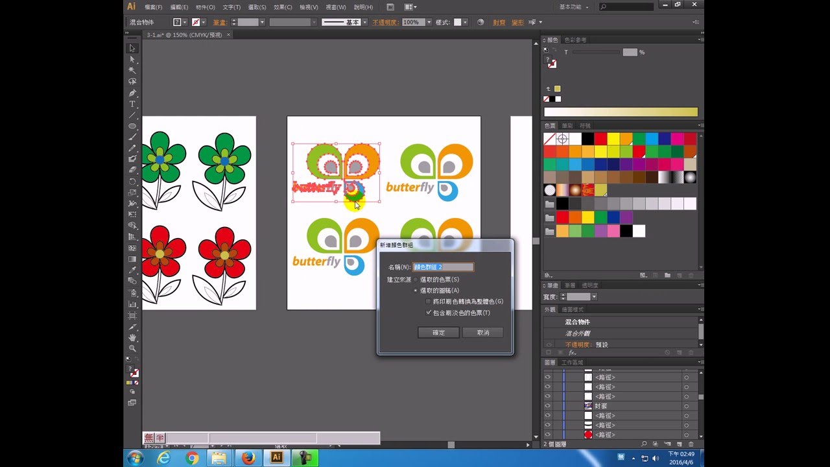Open the 物件(O) menu
The image size is (830, 467).
(x=206, y=7)
